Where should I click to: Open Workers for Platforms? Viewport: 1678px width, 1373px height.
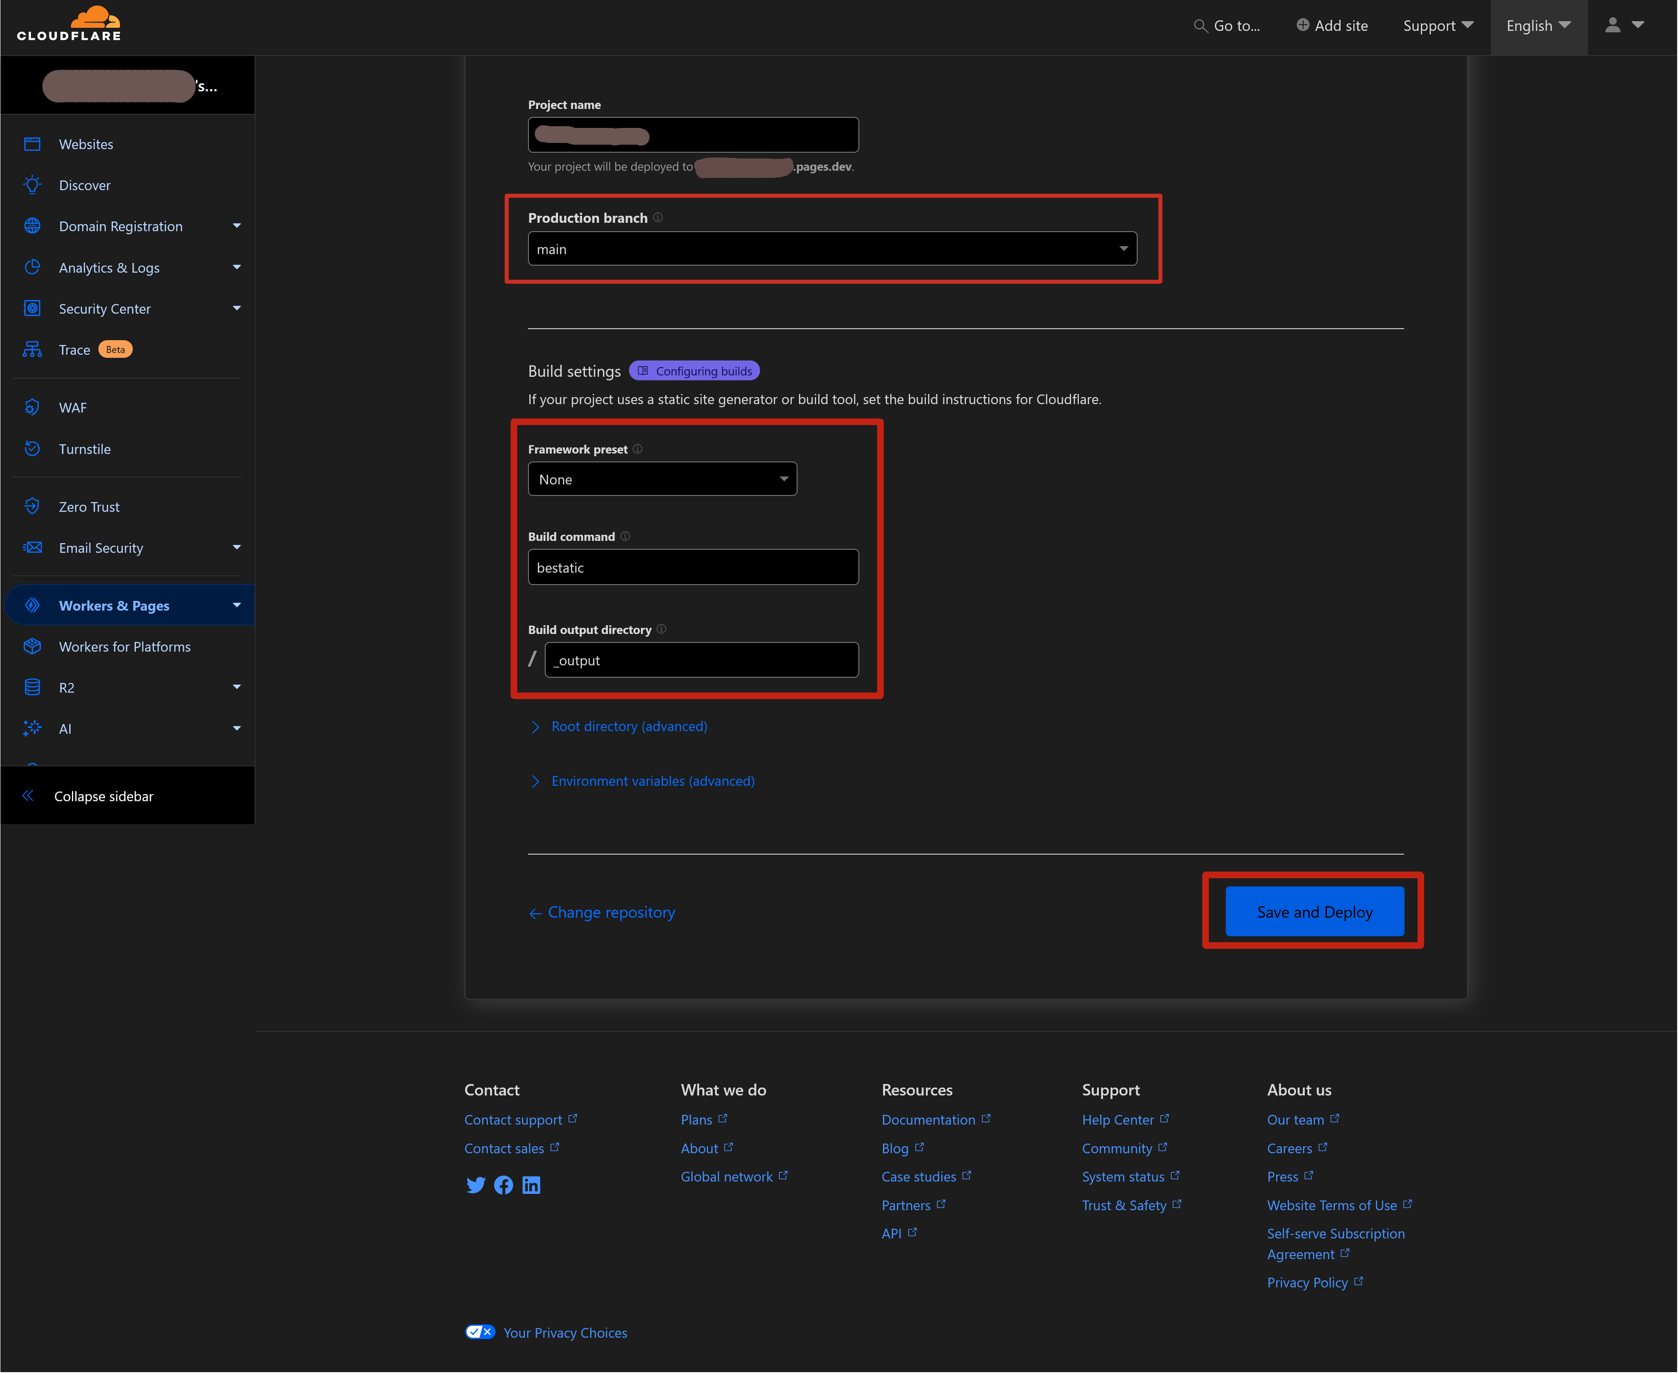pos(124,646)
